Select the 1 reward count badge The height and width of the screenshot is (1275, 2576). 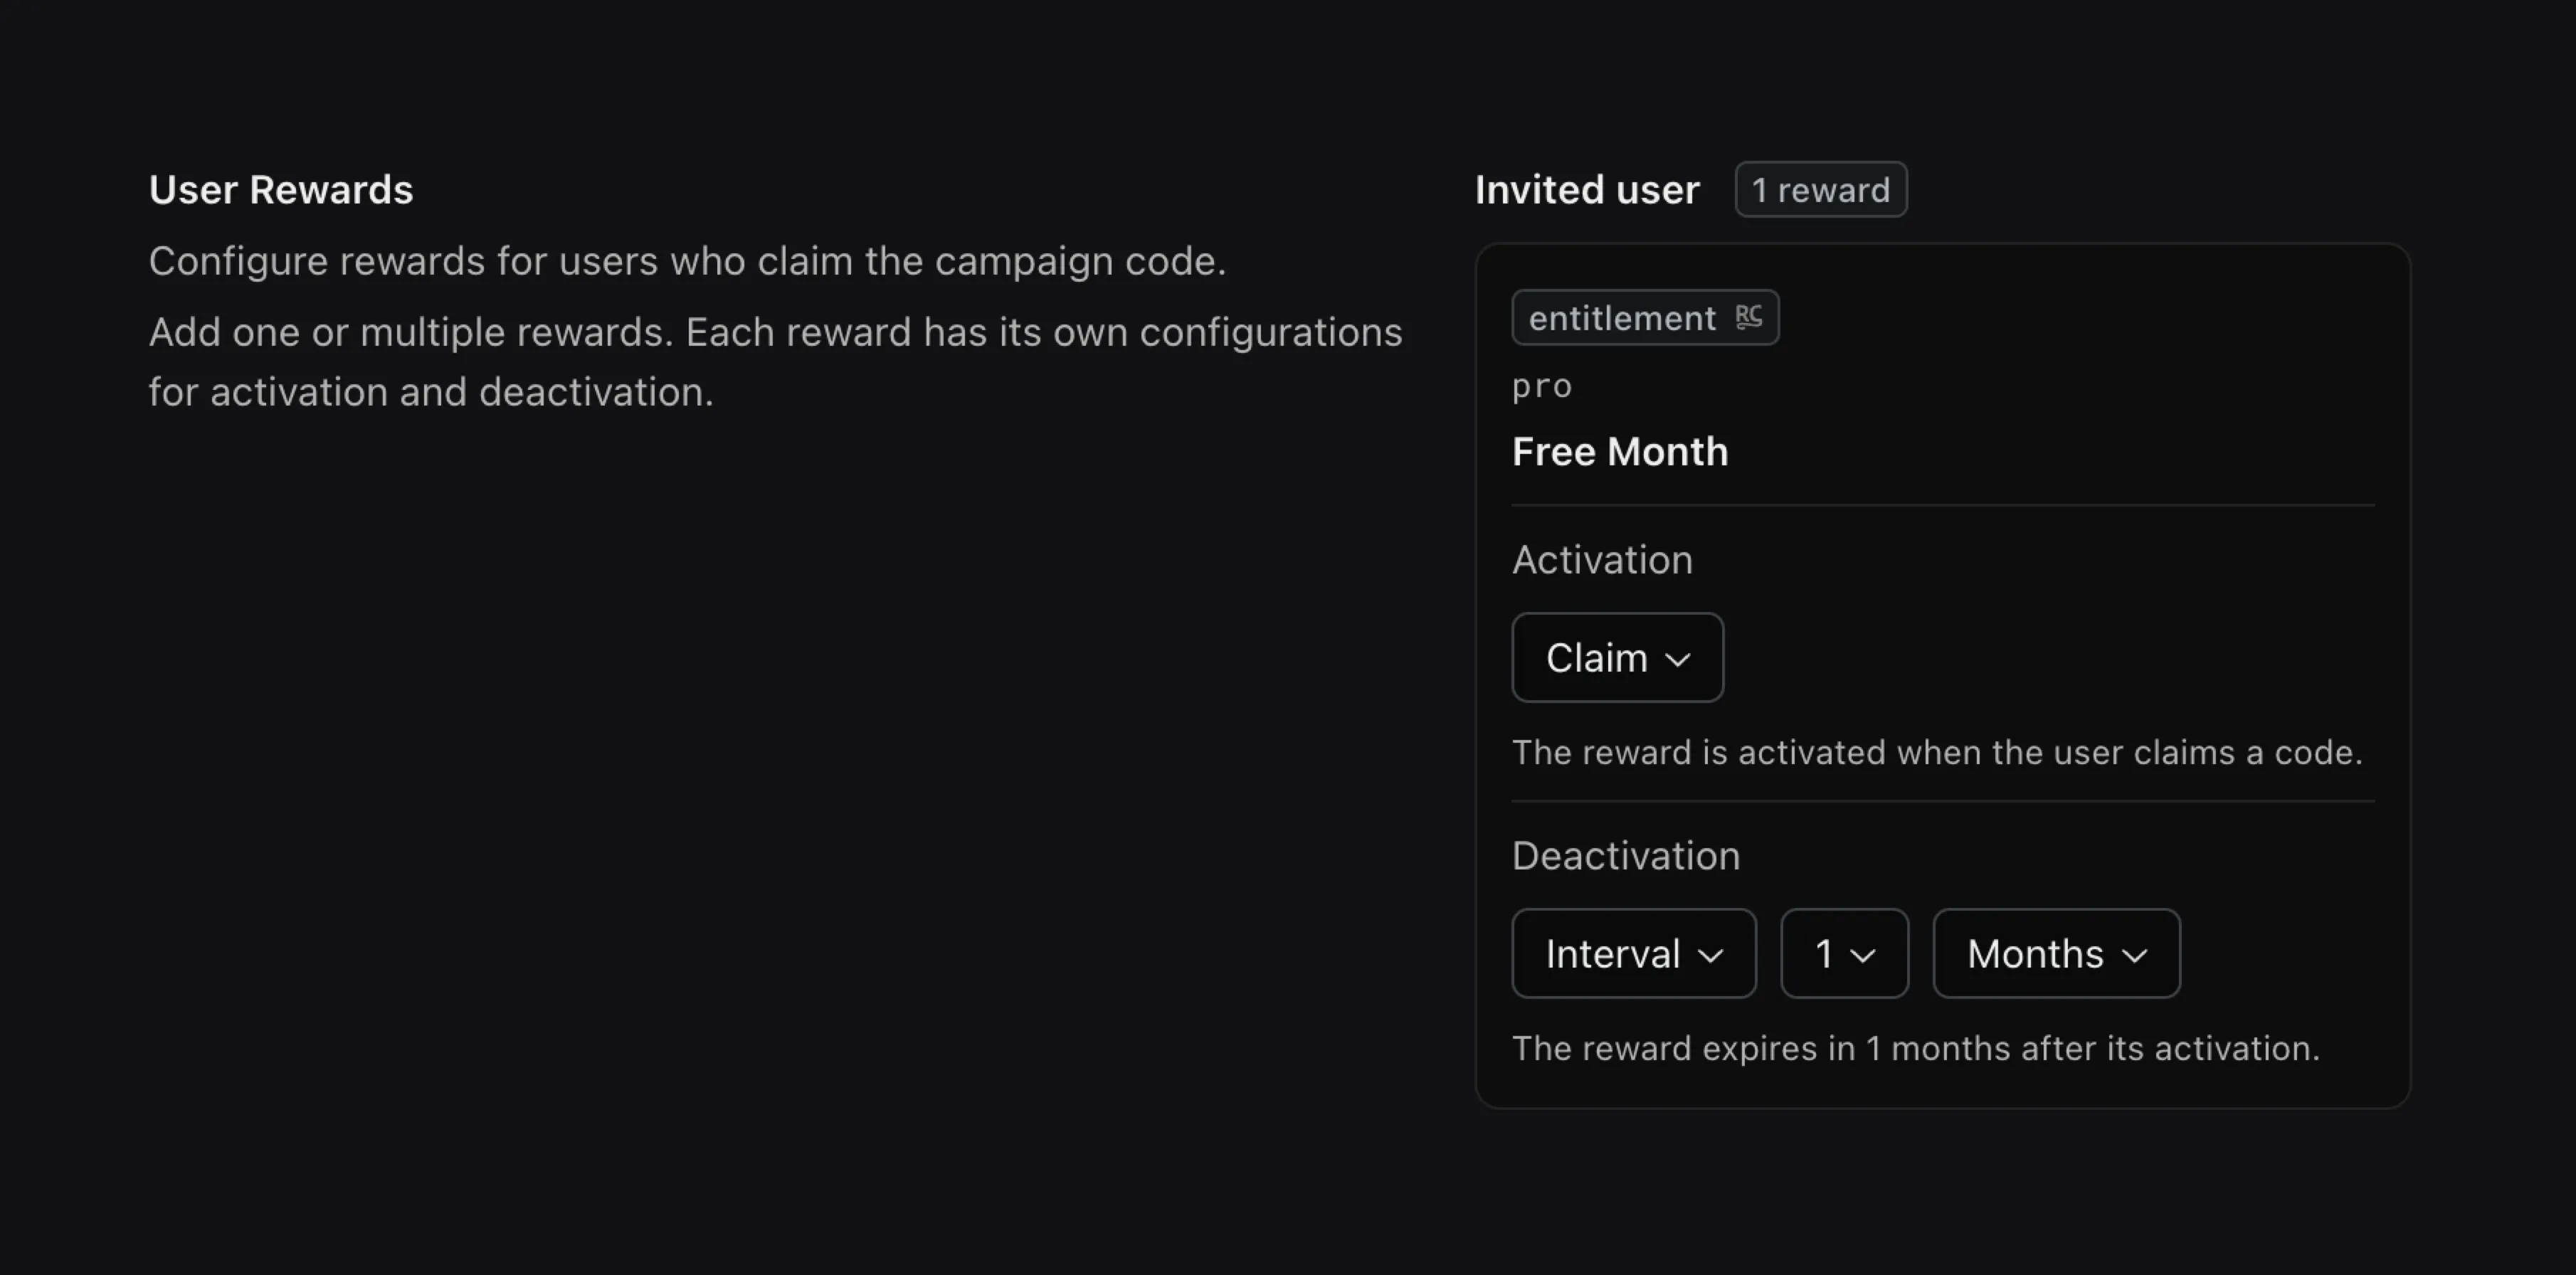(1820, 189)
